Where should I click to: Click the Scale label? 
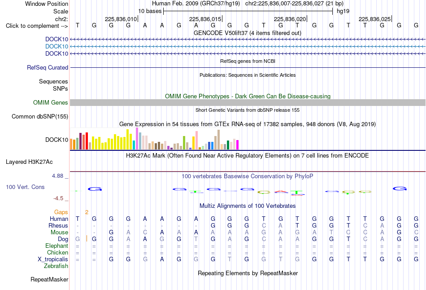[61, 11]
